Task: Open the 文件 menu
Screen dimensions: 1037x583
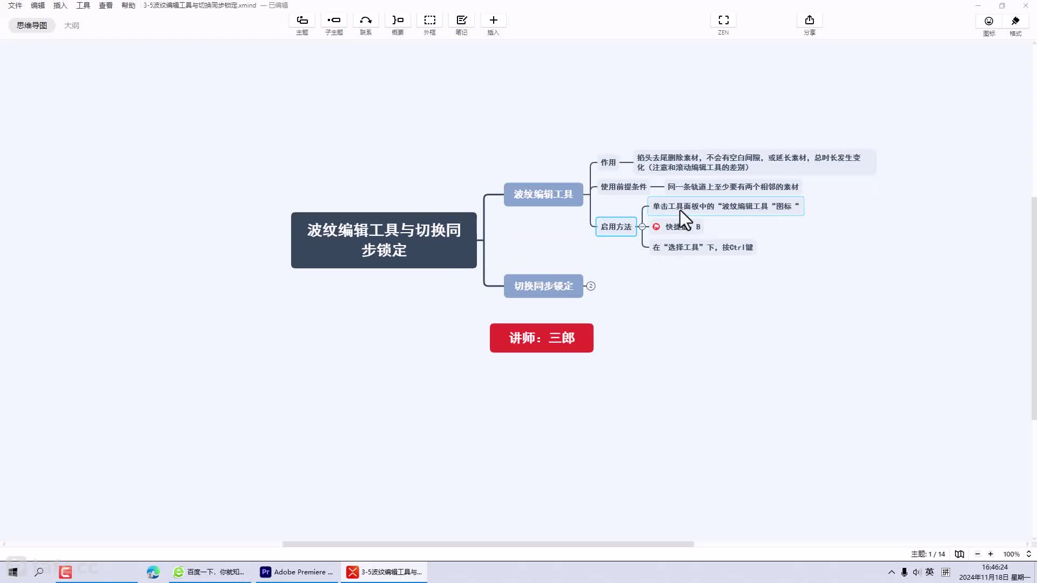Action: [15, 5]
